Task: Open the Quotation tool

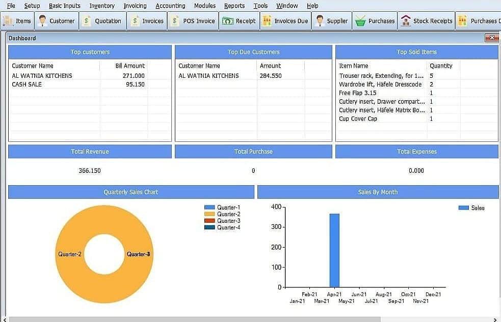Action: [102, 21]
